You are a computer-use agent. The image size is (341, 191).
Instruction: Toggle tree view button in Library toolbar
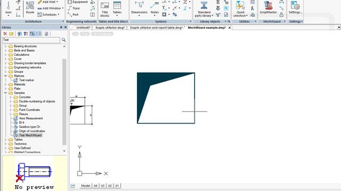(x=32, y=33)
